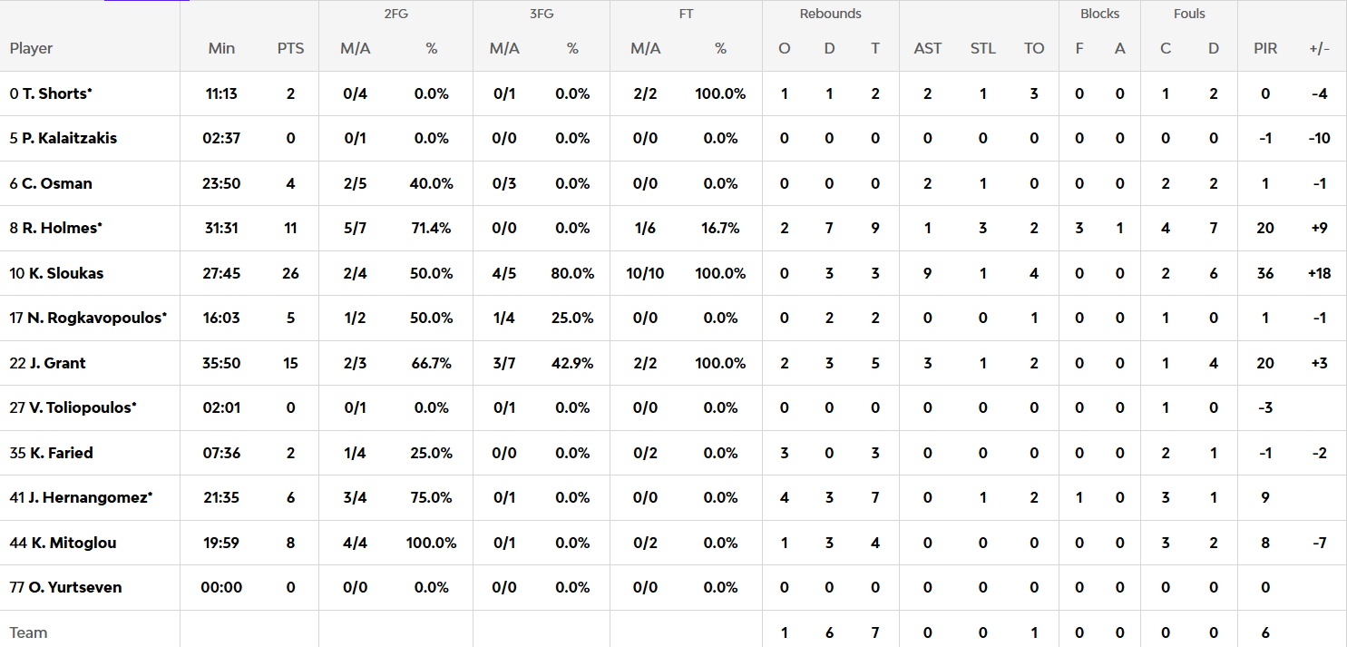Open N. Rogkavopoulos player link
The height and width of the screenshot is (647, 1347).
coord(93,318)
